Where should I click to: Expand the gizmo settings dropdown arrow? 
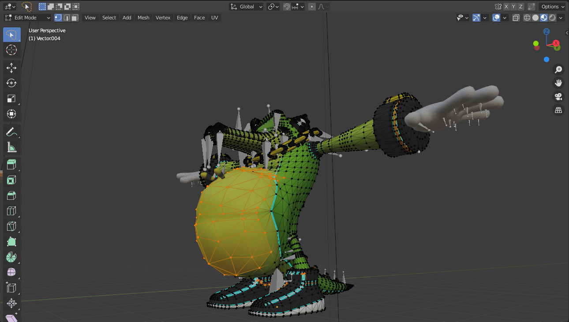point(485,18)
